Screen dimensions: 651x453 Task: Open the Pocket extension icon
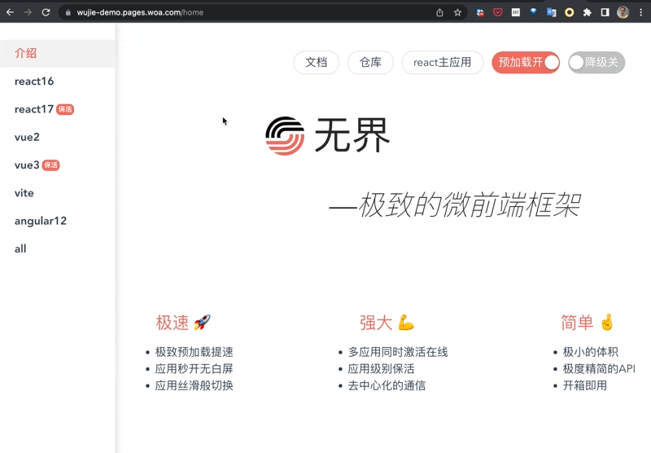(x=498, y=12)
